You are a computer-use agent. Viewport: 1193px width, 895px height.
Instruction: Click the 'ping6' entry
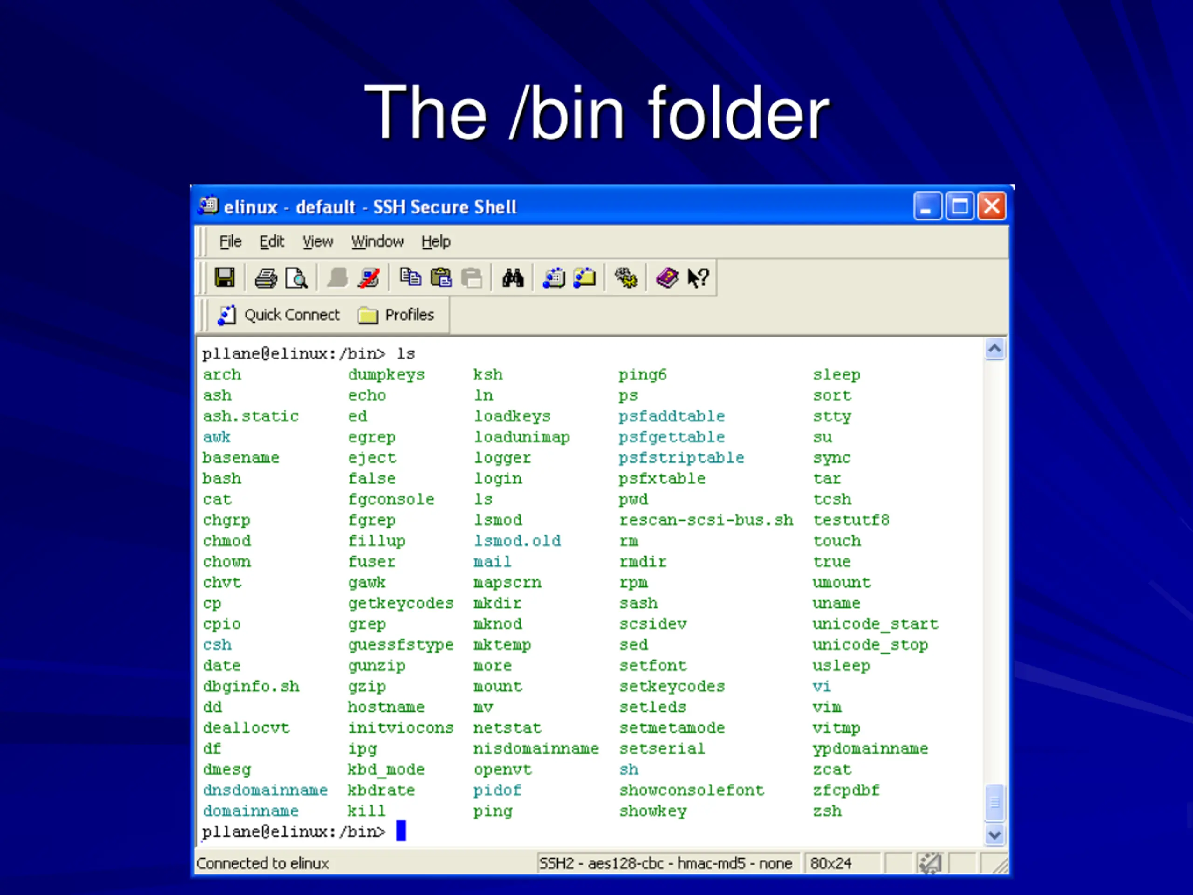point(642,374)
